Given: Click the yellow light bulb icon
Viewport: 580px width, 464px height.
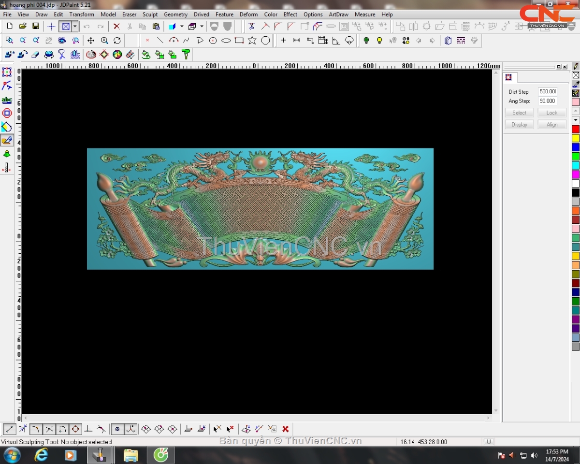Looking at the screenshot, I should [x=379, y=41].
